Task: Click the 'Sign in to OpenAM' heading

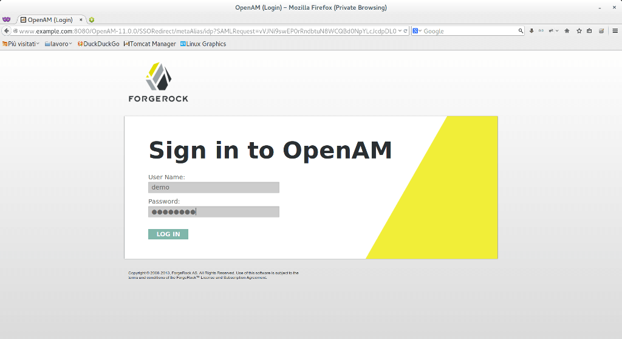Action: point(270,151)
